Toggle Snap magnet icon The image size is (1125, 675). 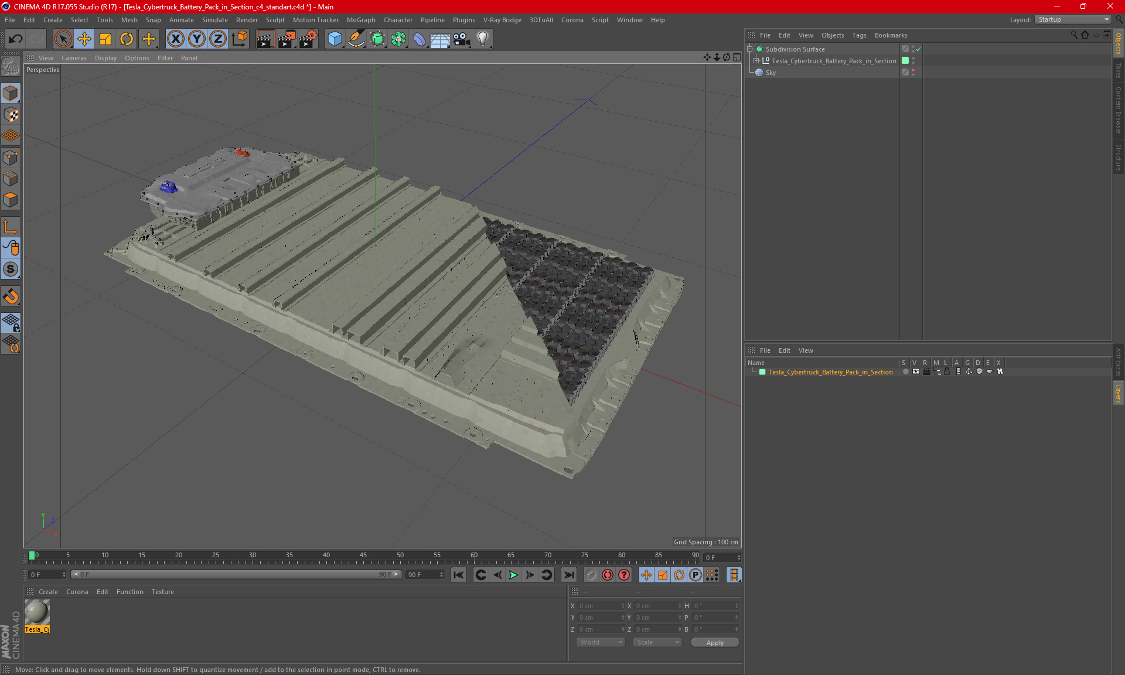pos(11,296)
